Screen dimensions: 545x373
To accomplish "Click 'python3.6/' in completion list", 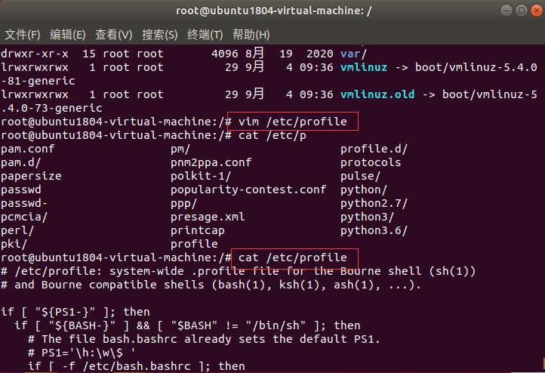I will [x=374, y=230].
